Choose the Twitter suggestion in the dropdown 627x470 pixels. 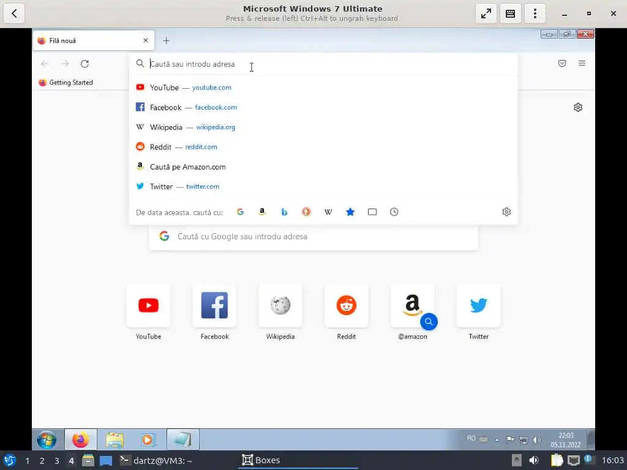(x=323, y=186)
